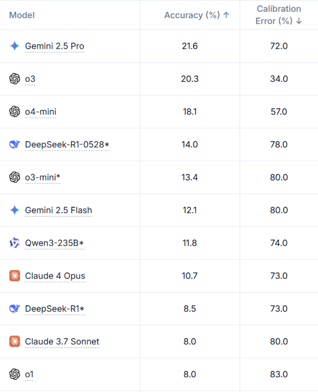Sort by Accuracy using the up arrow
This screenshot has width=318, height=392.
pyautogui.click(x=226, y=15)
